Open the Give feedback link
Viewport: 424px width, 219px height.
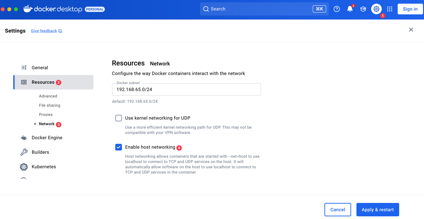pos(44,31)
